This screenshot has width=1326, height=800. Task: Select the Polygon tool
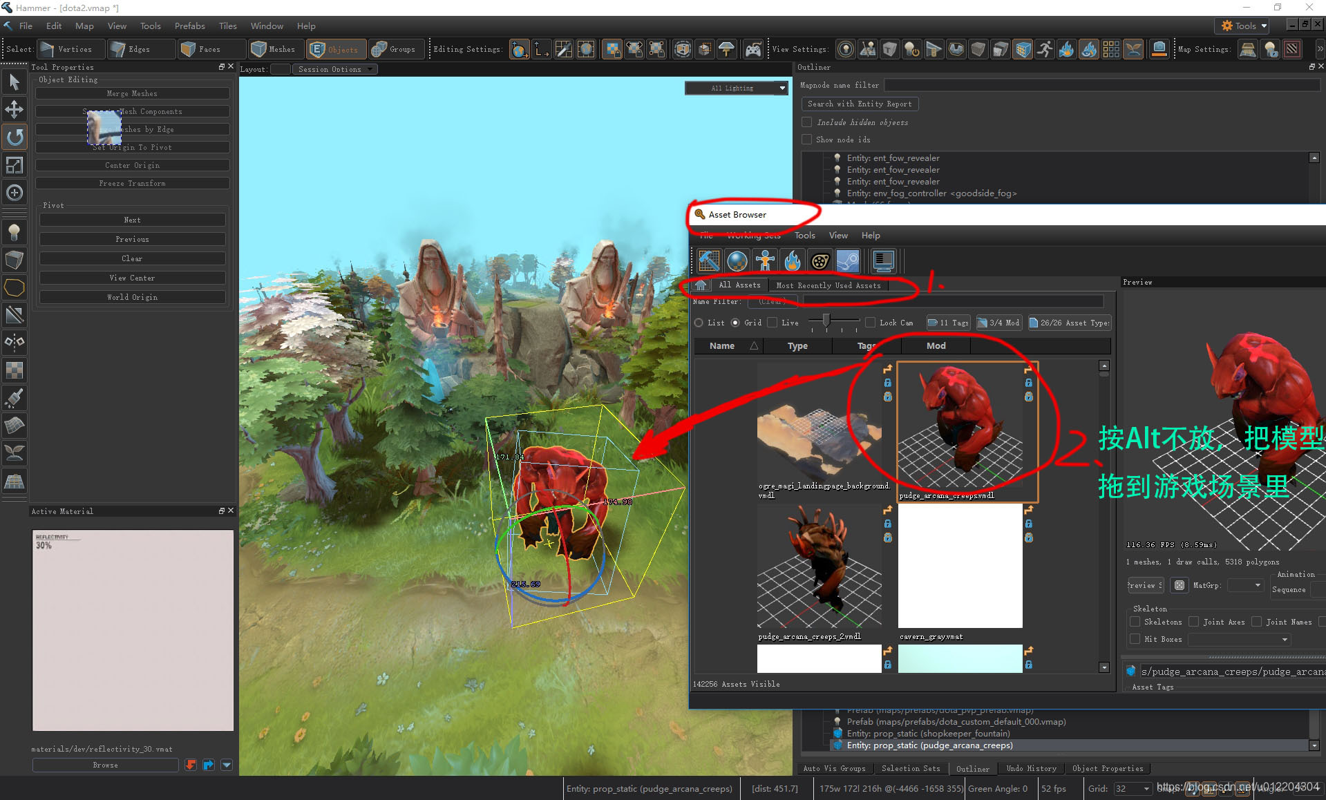point(14,287)
